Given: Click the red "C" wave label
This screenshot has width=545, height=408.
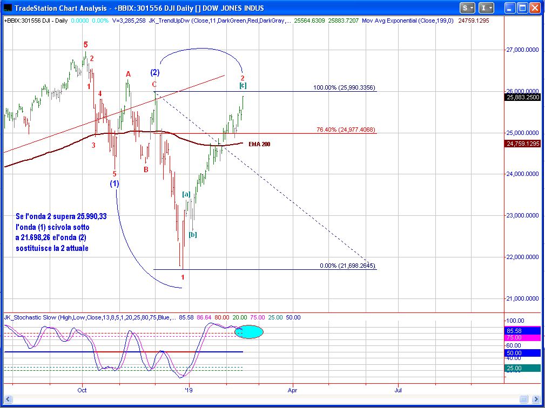Looking at the screenshot, I should (x=154, y=84).
